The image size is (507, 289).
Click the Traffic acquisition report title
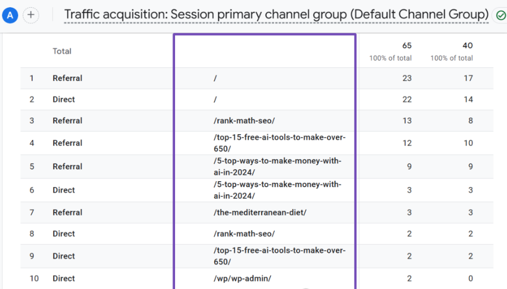click(x=276, y=14)
